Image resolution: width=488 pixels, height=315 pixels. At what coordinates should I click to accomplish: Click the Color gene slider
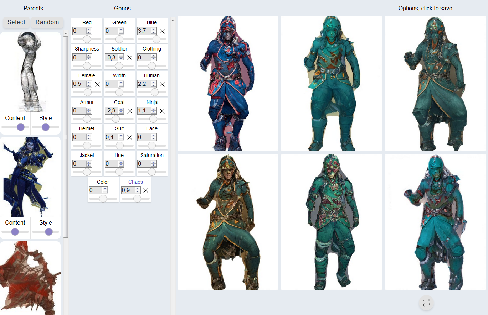[103, 199]
